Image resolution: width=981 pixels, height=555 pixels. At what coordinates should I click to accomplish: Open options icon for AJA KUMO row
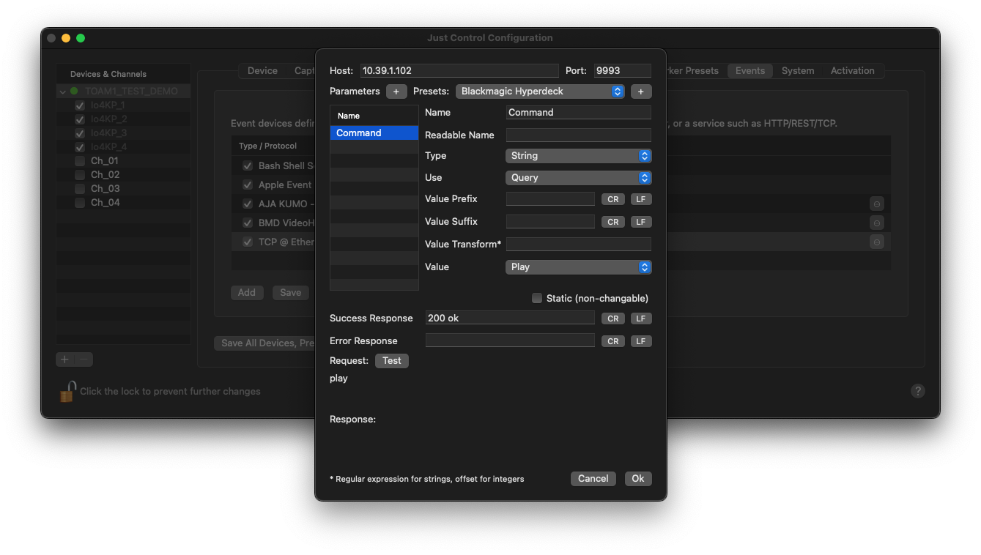tap(877, 204)
